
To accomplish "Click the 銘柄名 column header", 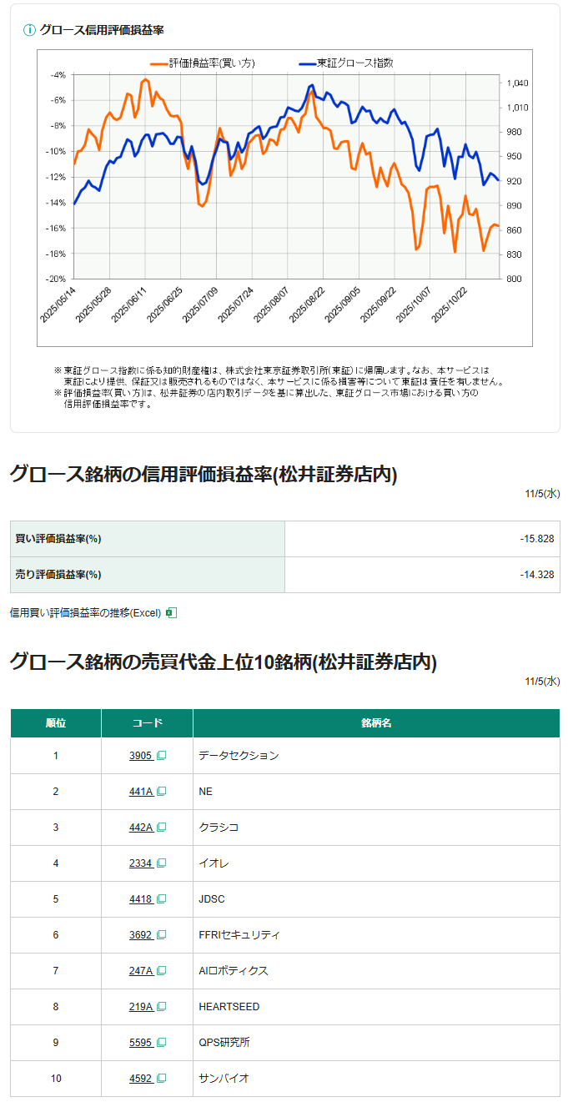I will click(x=376, y=723).
